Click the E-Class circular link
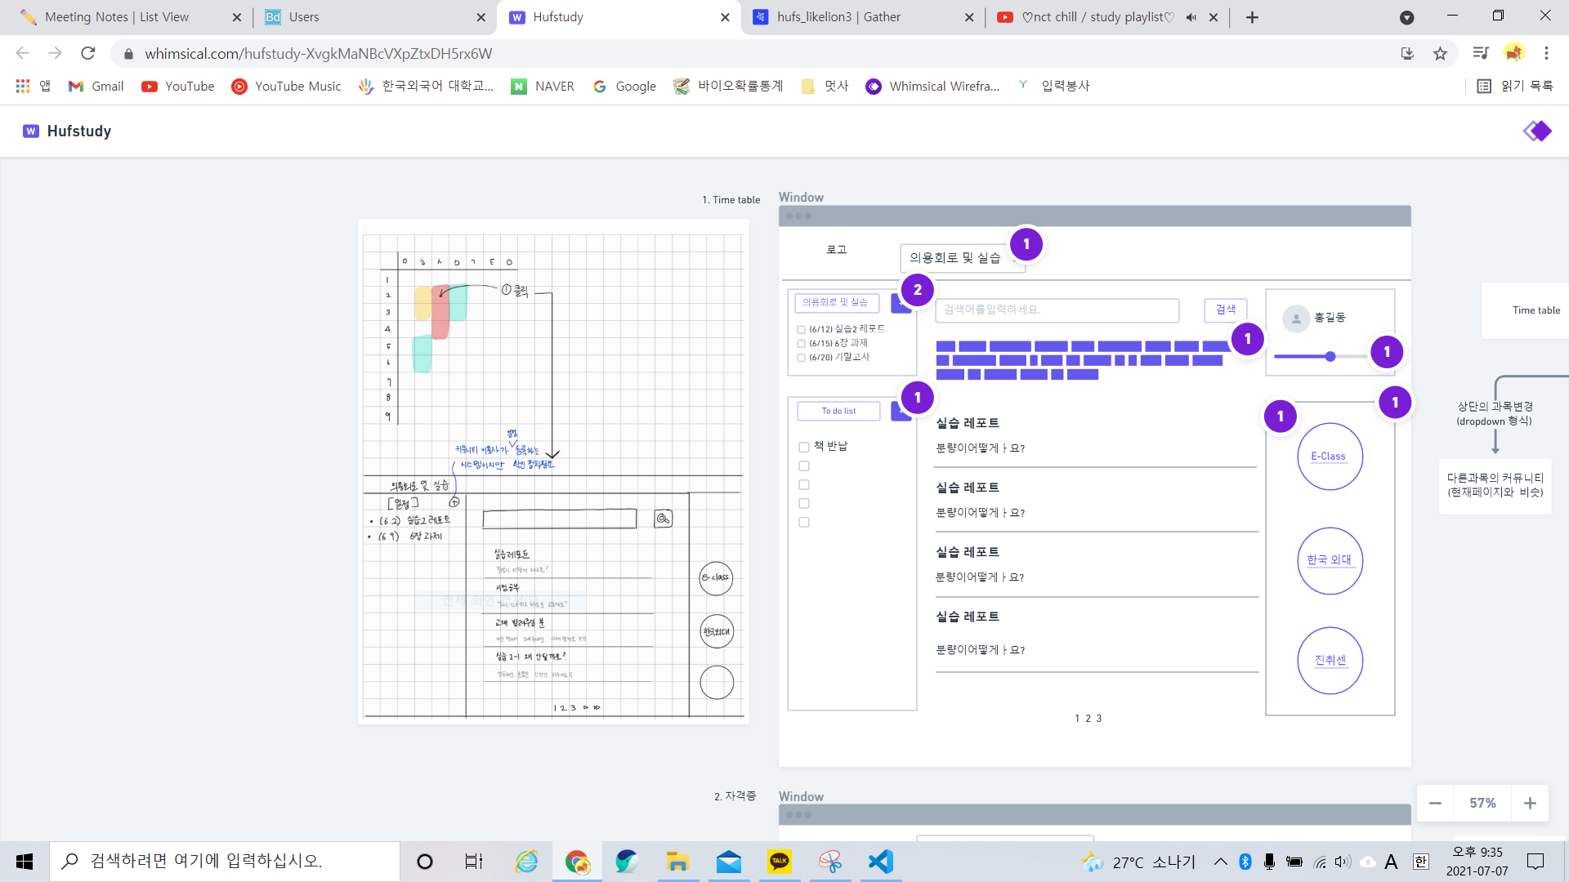The width and height of the screenshot is (1569, 882). click(1330, 457)
